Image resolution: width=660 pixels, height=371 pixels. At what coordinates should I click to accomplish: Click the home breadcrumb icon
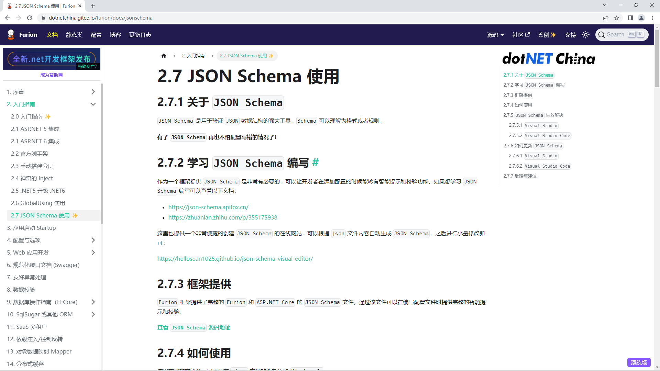pyautogui.click(x=164, y=56)
